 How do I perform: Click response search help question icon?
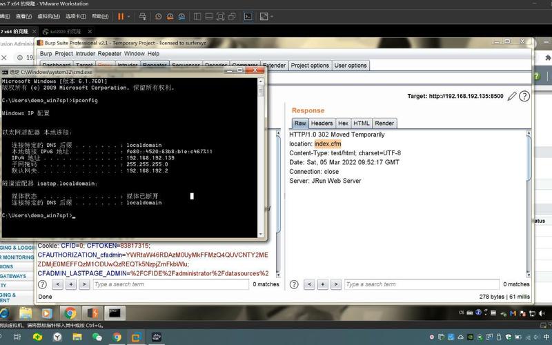pyautogui.click(x=294, y=284)
